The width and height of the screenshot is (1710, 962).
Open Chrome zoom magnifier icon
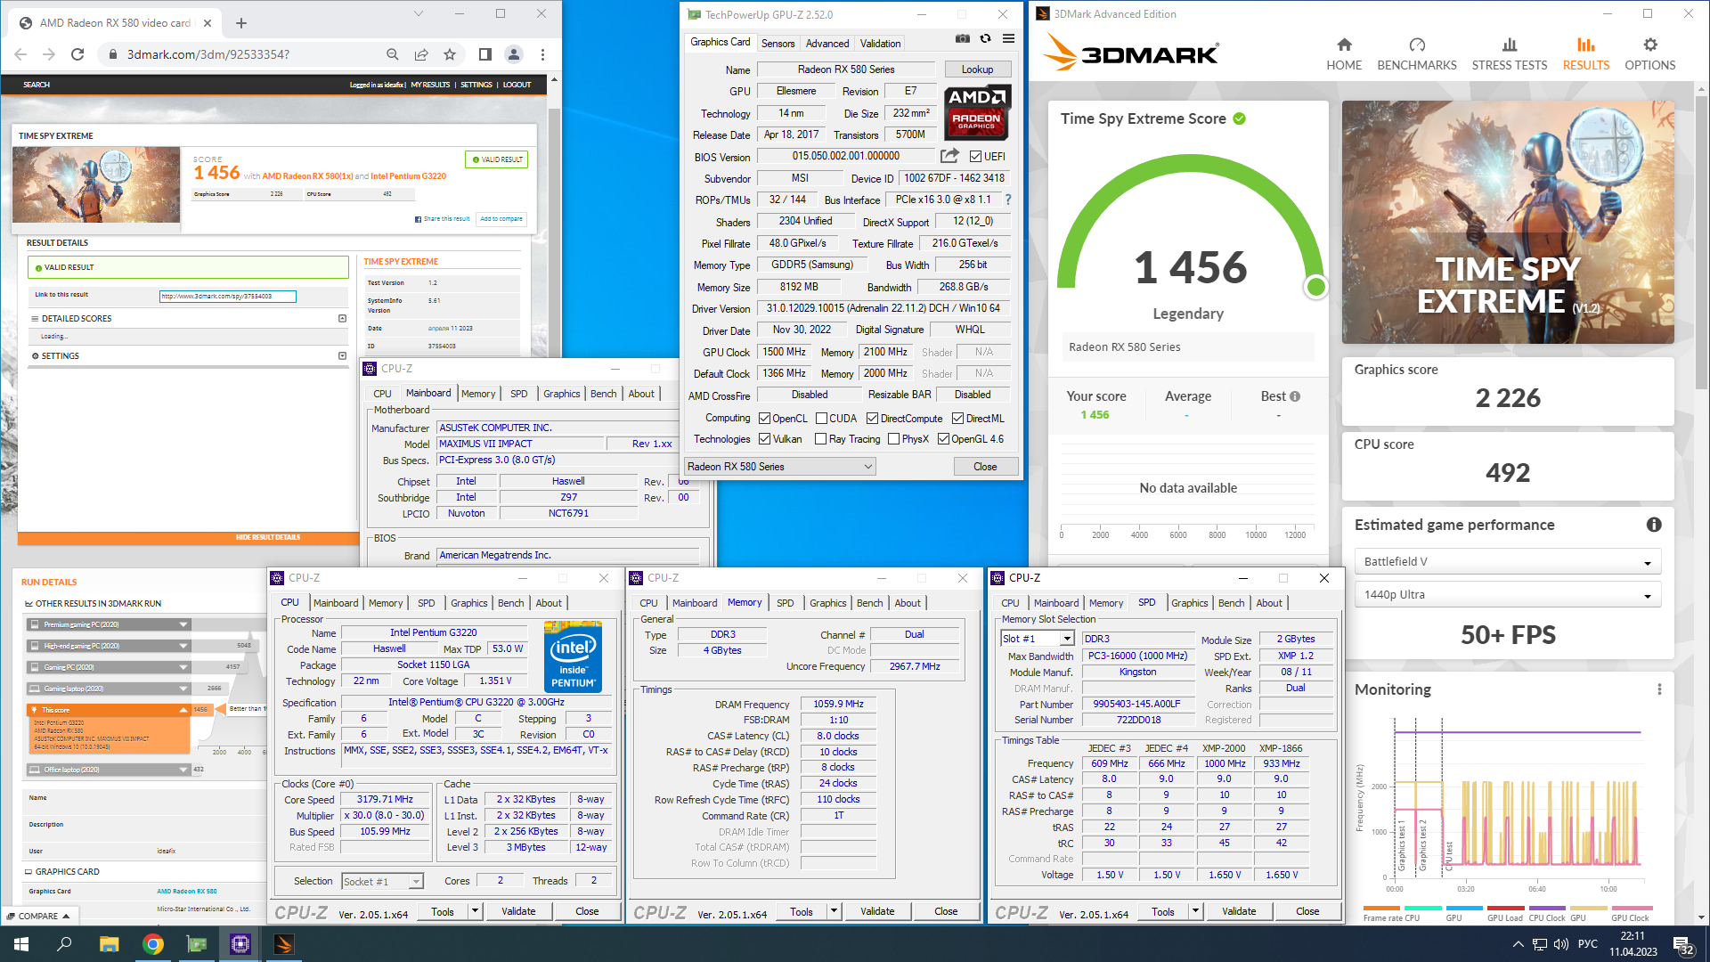393,54
